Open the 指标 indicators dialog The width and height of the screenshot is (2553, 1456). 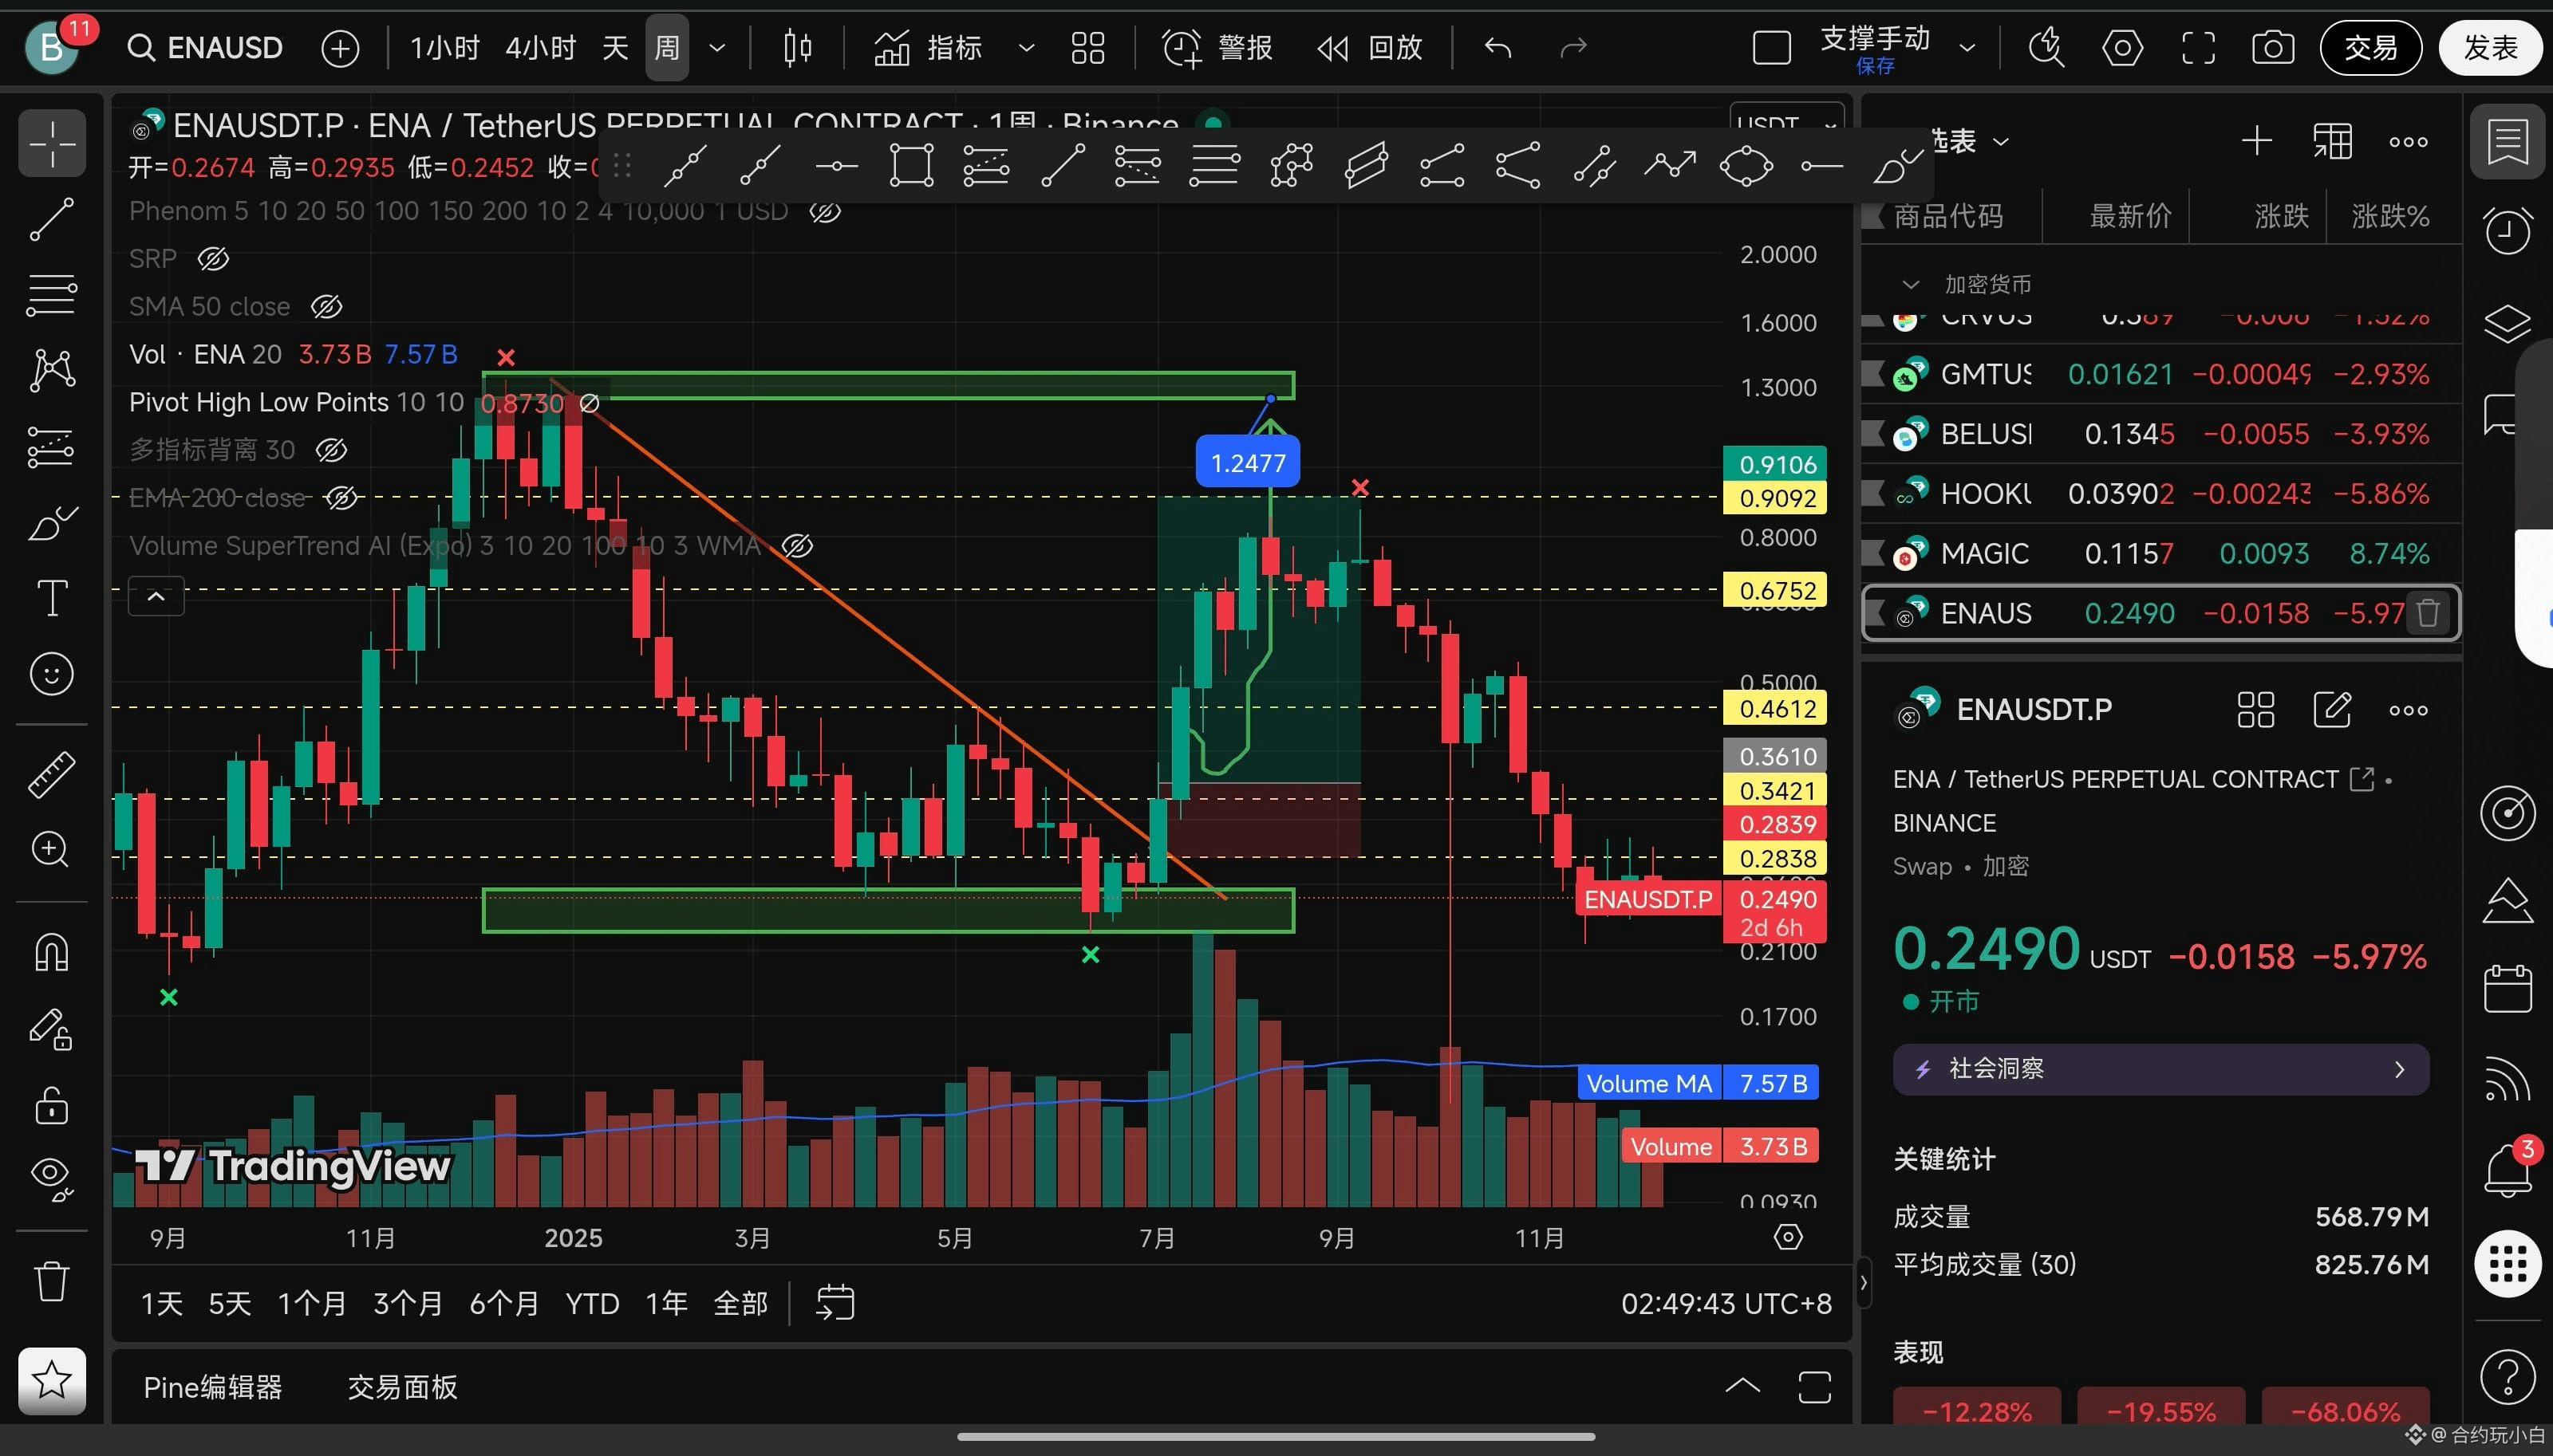(x=929, y=47)
